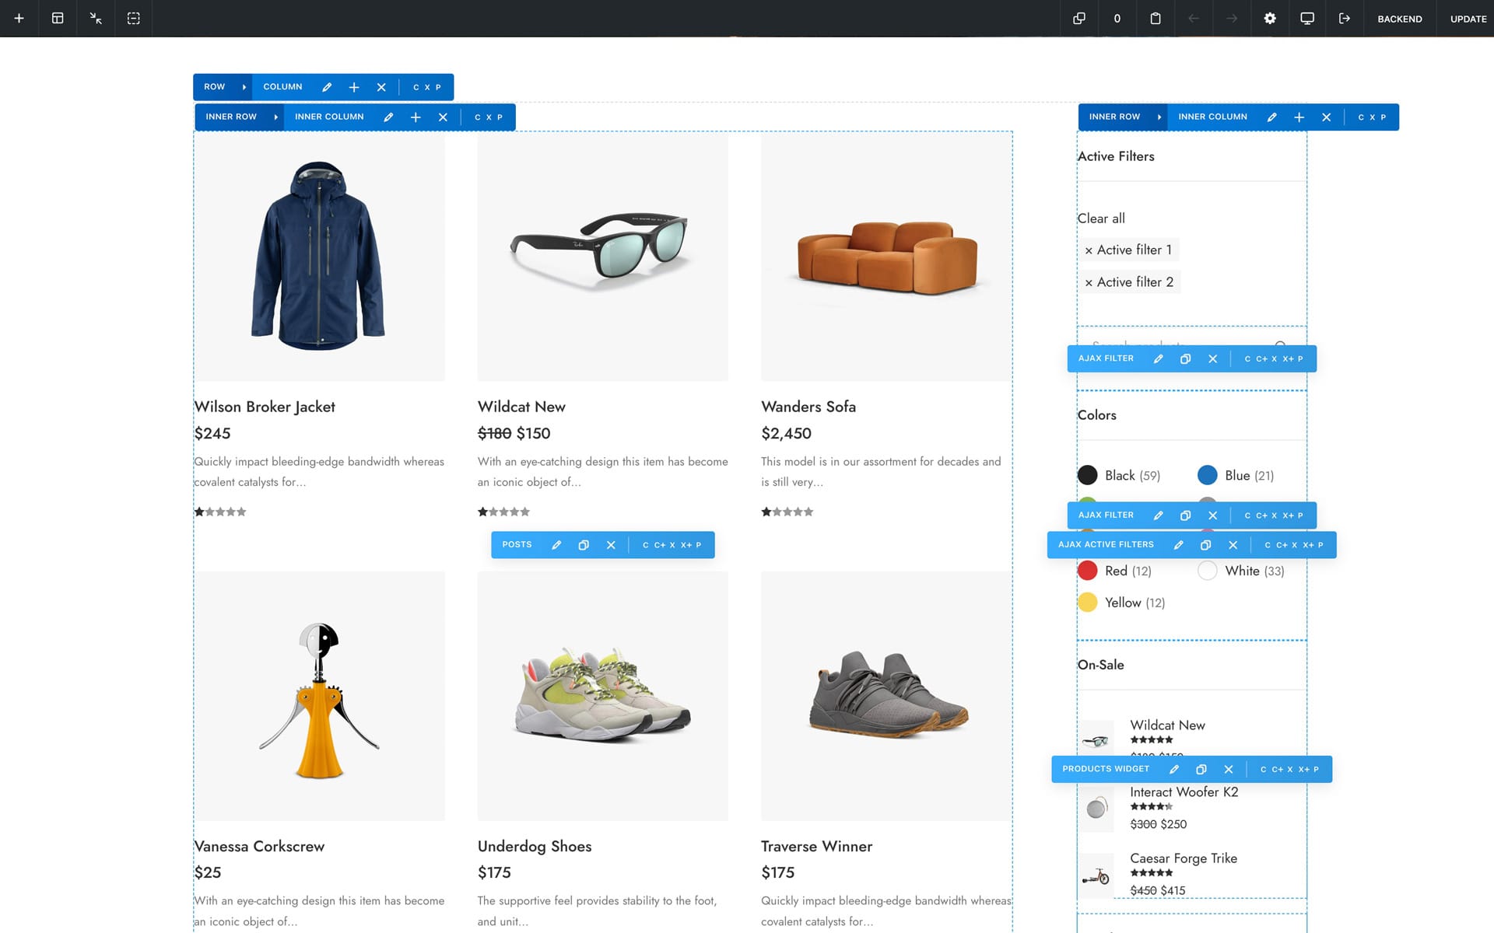Toggle responsive preview monitor icon

pos(1307,18)
